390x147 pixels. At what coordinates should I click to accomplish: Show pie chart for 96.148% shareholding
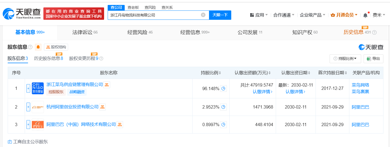click(223, 88)
